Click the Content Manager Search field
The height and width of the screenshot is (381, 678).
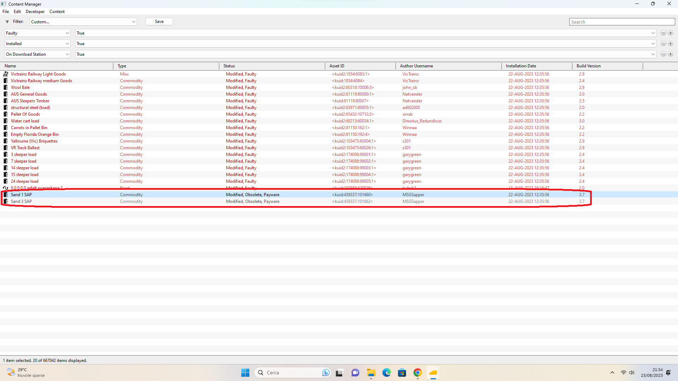point(622,22)
